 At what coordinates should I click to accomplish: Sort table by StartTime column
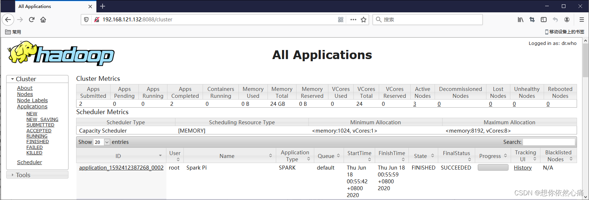359,156
